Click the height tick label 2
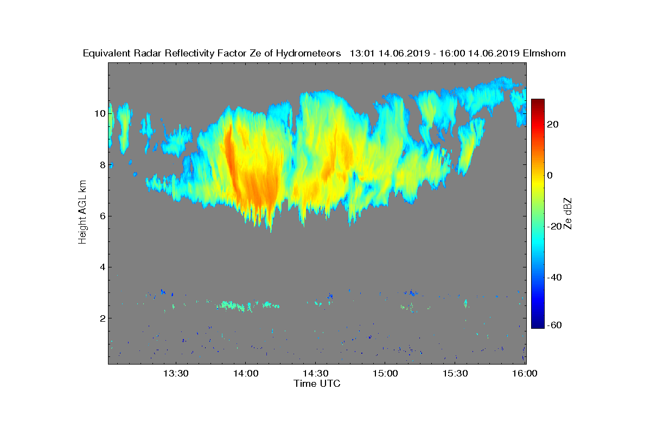Screen dimensions: 651x434 point(102,318)
